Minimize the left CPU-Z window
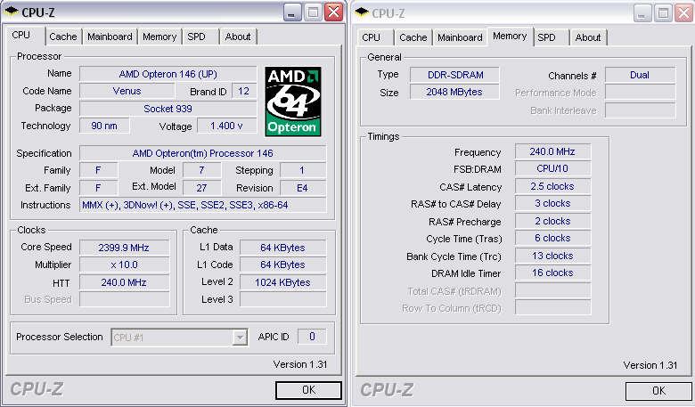695x407 pixels. 291,12
